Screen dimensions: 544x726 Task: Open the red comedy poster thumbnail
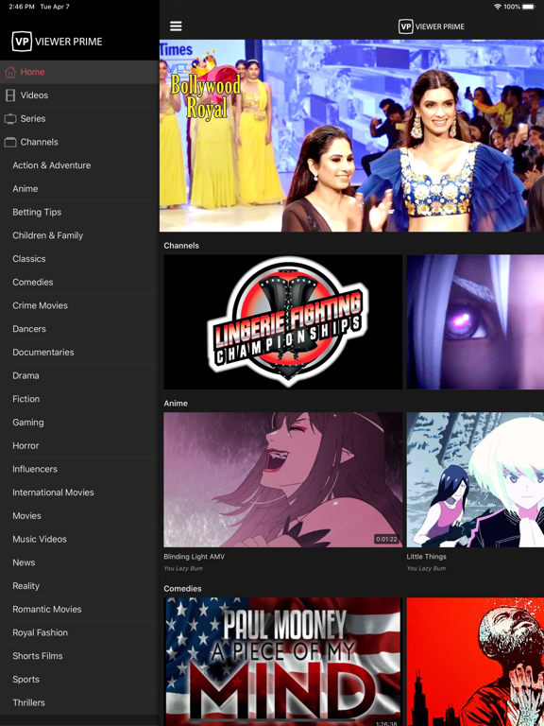point(475,662)
